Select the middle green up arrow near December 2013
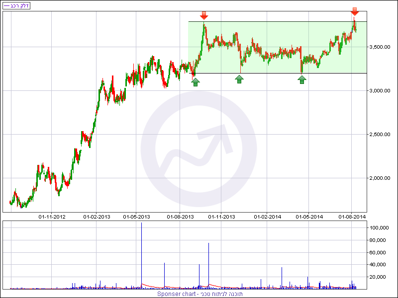Image resolution: width=398 pixels, height=298 pixels. tap(239, 78)
